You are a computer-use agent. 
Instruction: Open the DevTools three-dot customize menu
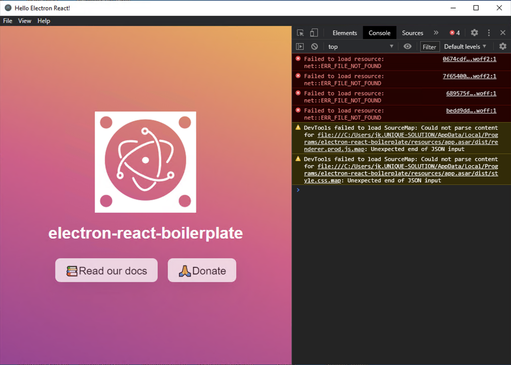click(x=489, y=33)
